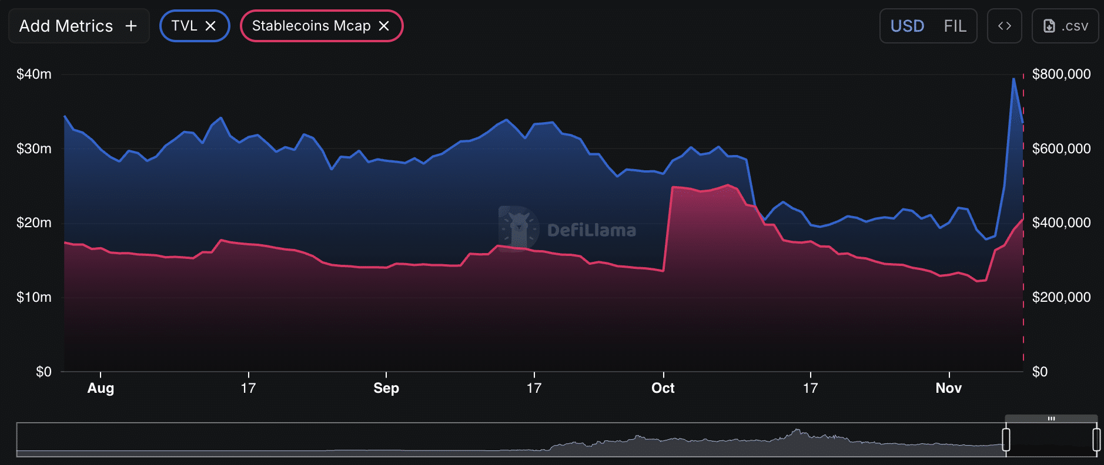The width and height of the screenshot is (1104, 465).
Task: Toggle the TVL metric chip label
Action: pos(184,26)
